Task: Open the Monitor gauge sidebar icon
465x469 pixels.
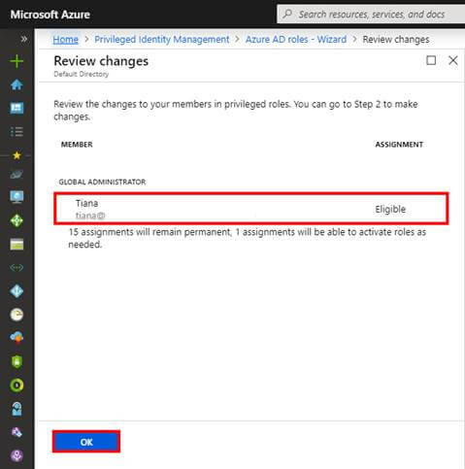Action: [x=17, y=315]
